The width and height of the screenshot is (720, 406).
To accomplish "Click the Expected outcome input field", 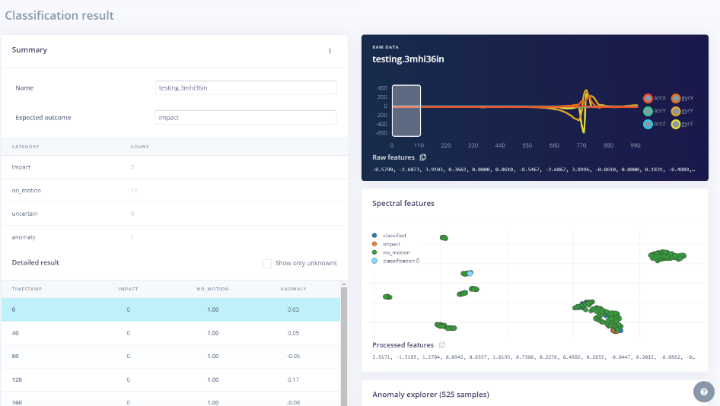I will [245, 118].
